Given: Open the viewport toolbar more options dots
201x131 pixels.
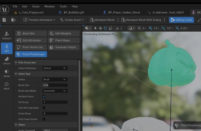Looking at the screenshot, I should pos(121,28).
